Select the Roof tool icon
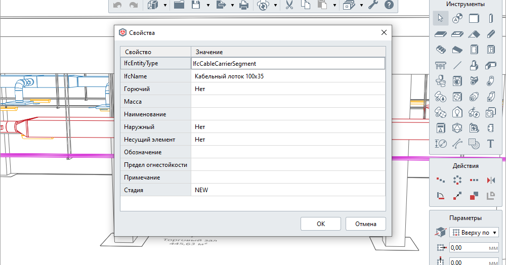Viewport: 506px width, 265px height. pyautogui.click(x=474, y=34)
